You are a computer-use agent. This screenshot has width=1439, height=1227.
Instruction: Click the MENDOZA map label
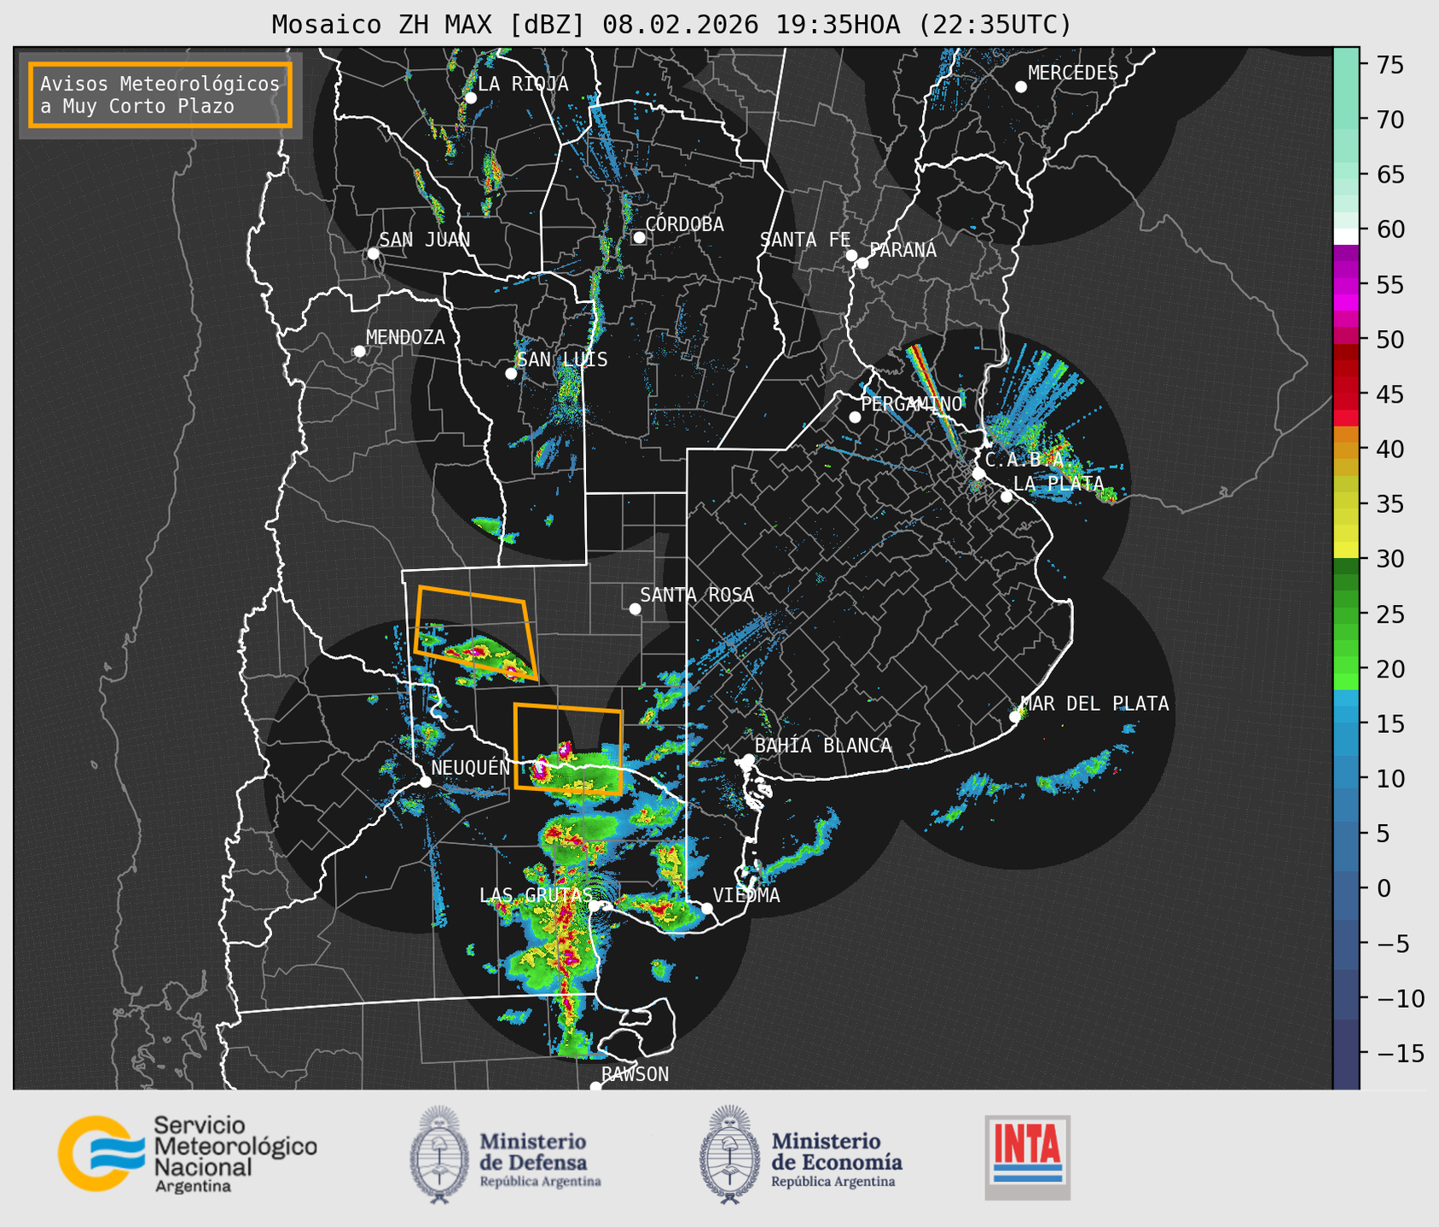click(405, 337)
